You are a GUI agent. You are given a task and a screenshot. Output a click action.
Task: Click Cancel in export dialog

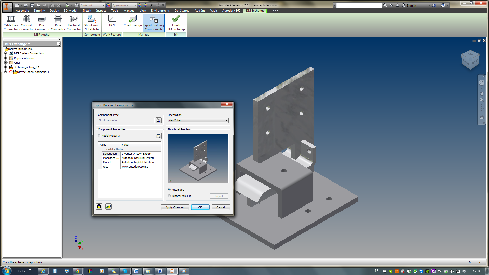221,207
